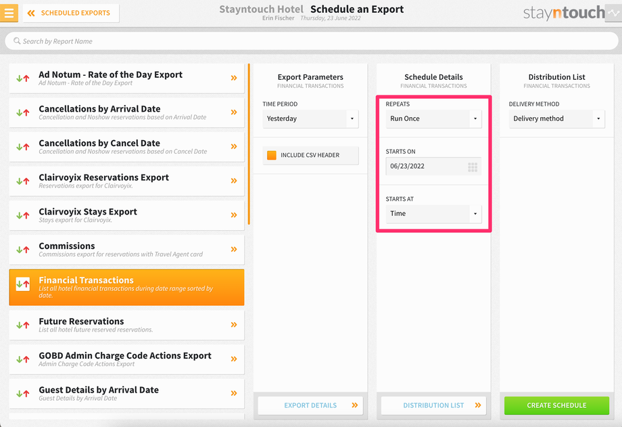
Task: Open the activity pulse icon near logo
Action: (x=613, y=13)
